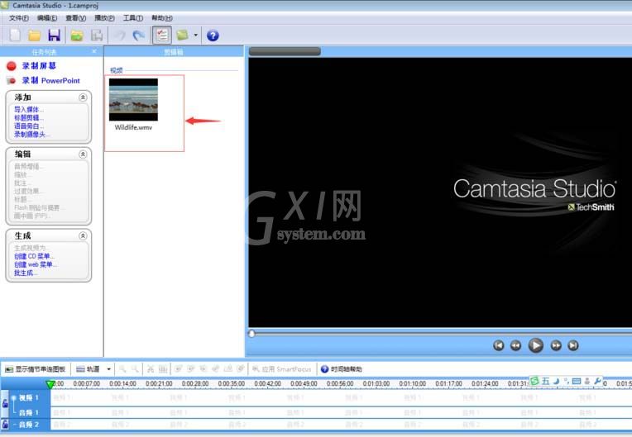Open the 工具(T) menu
632x437 pixels.
point(133,18)
